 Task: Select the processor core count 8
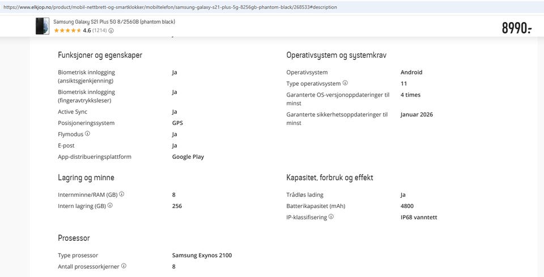coord(174,267)
